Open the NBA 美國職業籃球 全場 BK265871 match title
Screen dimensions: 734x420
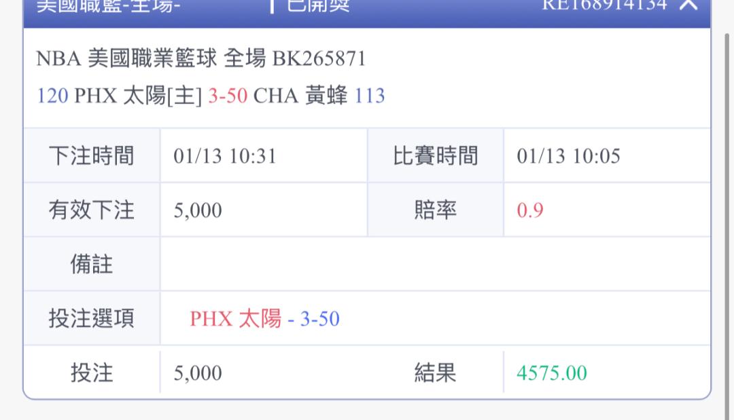(201, 59)
